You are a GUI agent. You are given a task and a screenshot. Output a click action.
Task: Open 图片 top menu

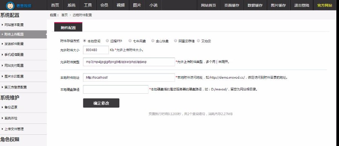click(137, 5)
